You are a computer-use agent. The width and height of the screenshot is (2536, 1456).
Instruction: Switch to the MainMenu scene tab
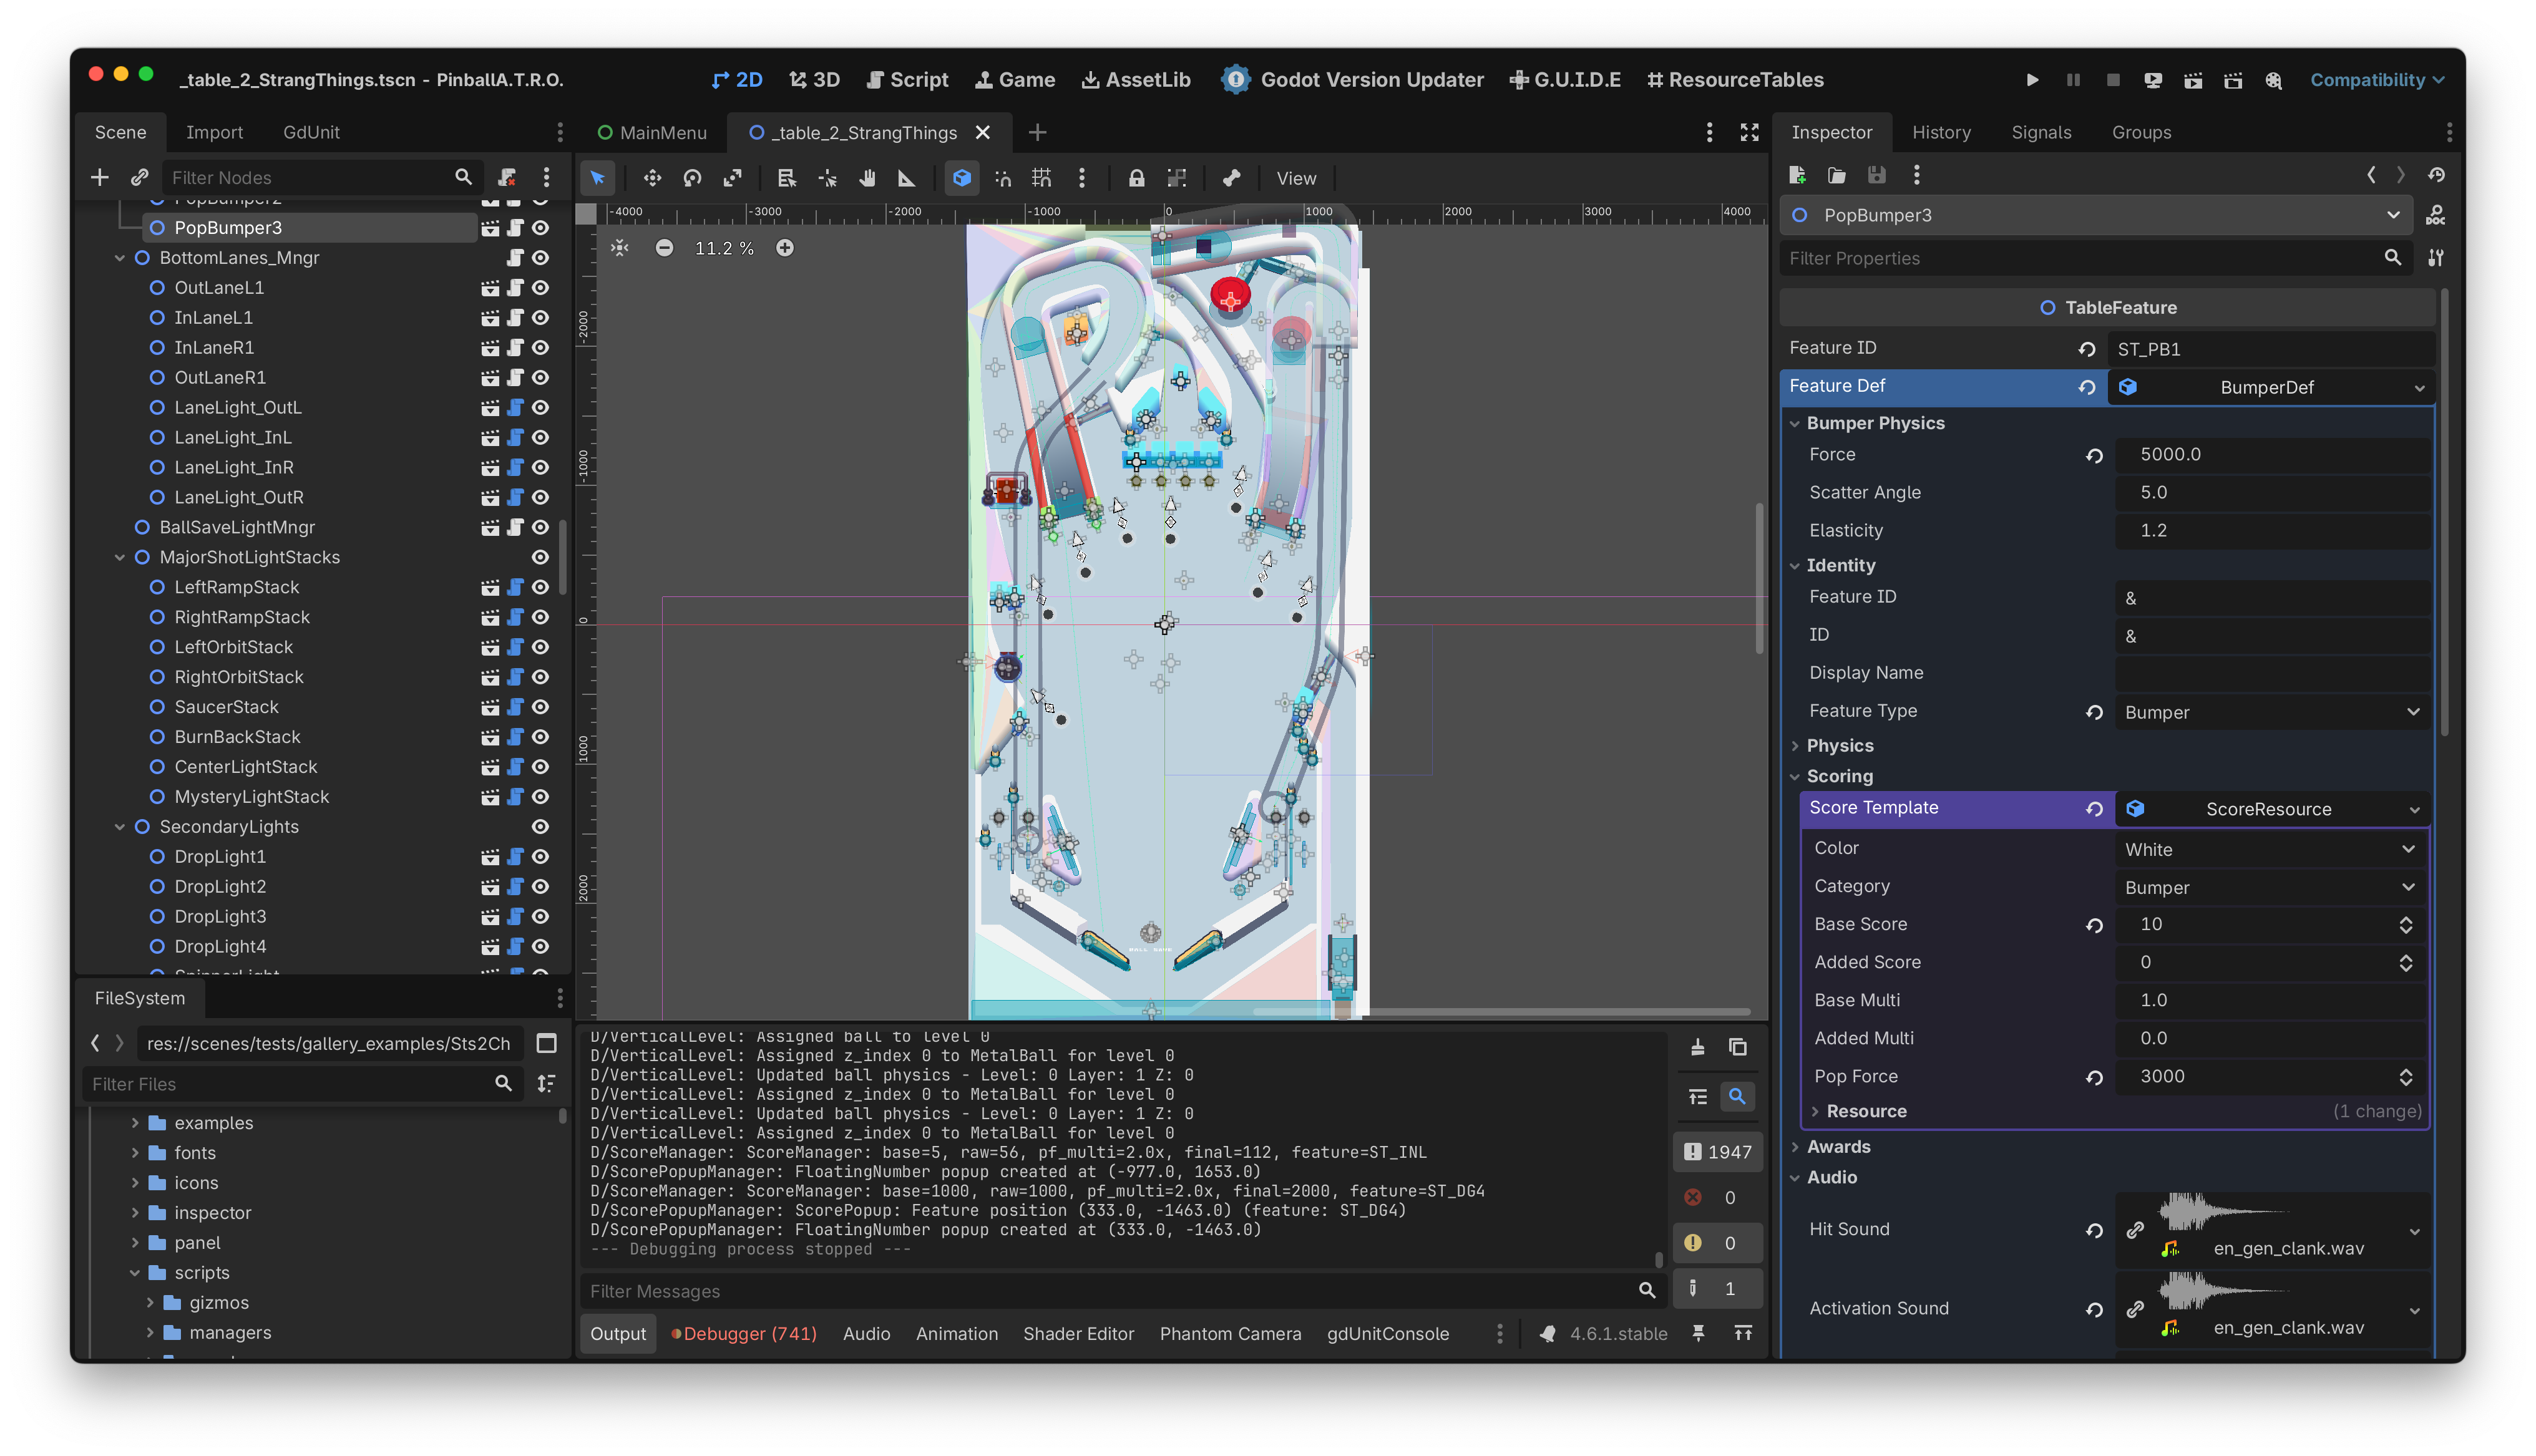click(652, 132)
